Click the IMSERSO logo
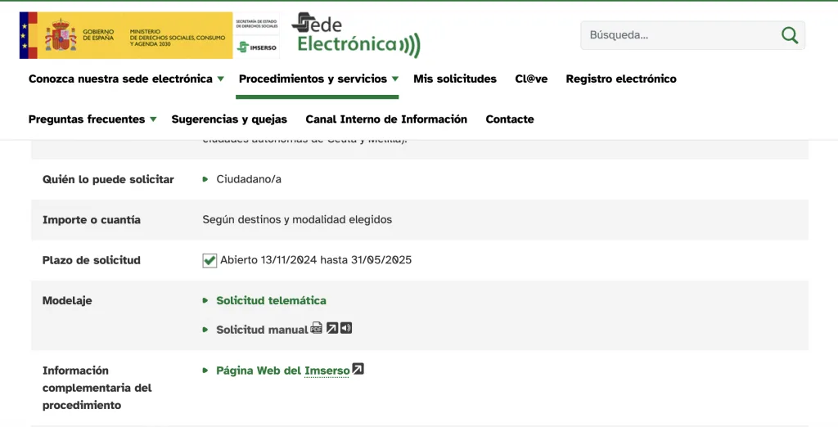The width and height of the screenshot is (838, 427). (x=257, y=47)
